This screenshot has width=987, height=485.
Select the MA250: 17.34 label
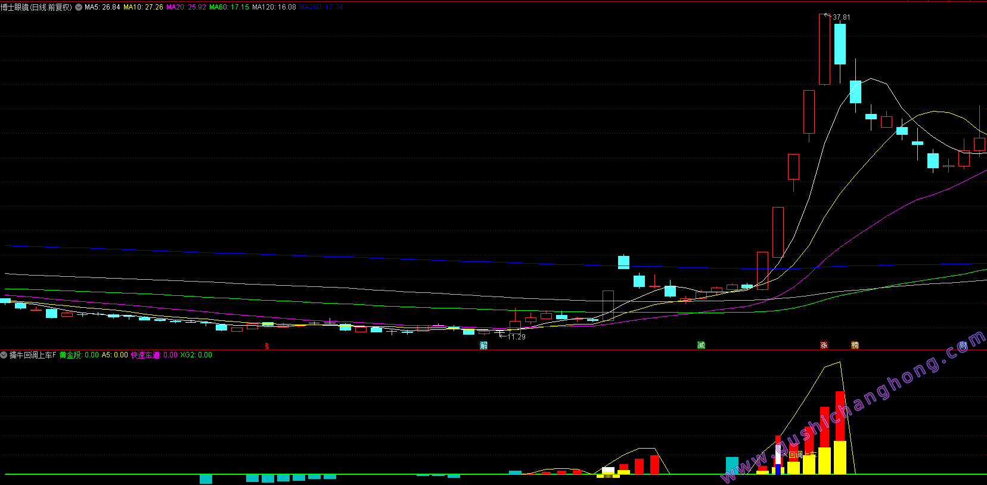click(321, 7)
